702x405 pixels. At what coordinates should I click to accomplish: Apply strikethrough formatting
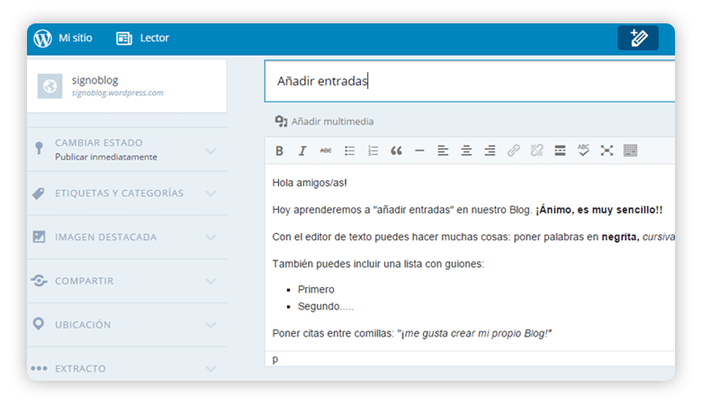[326, 151]
